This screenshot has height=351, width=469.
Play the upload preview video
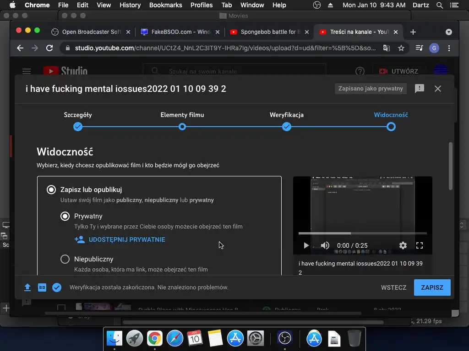pos(306,245)
